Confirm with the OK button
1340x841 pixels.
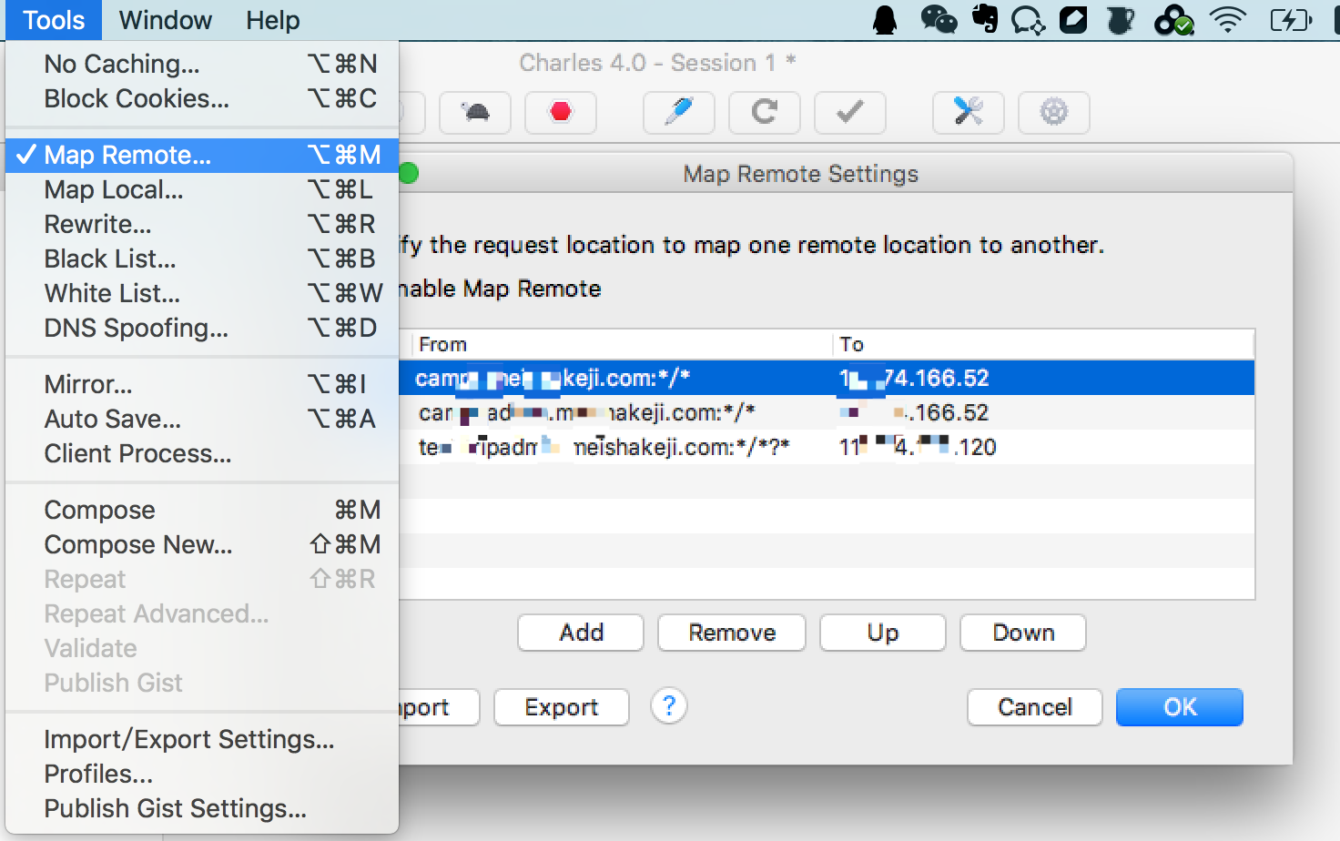point(1180,707)
